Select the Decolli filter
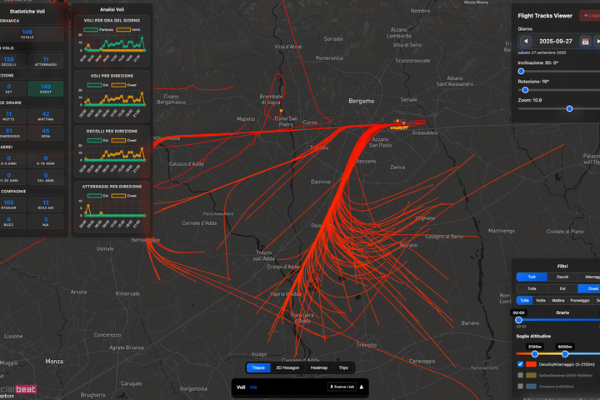The height and width of the screenshot is (400, 600). pyautogui.click(x=562, y=277)
